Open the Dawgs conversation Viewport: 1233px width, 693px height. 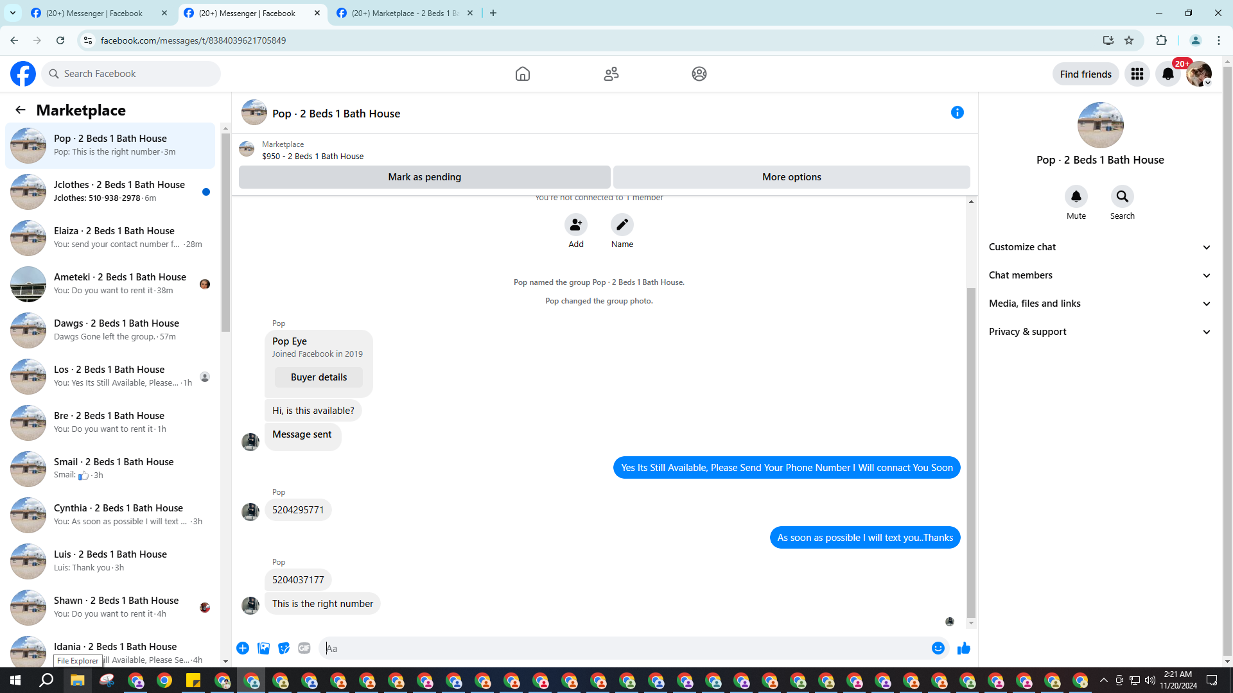pos(110,330)
